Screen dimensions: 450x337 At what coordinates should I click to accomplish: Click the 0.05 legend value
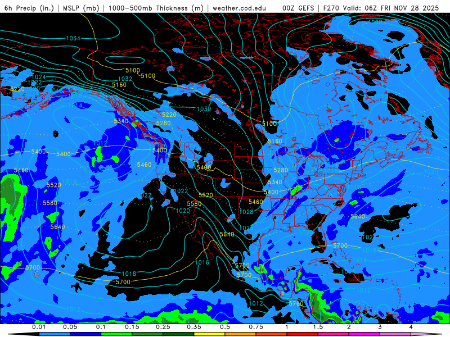(x=70, y=327)
